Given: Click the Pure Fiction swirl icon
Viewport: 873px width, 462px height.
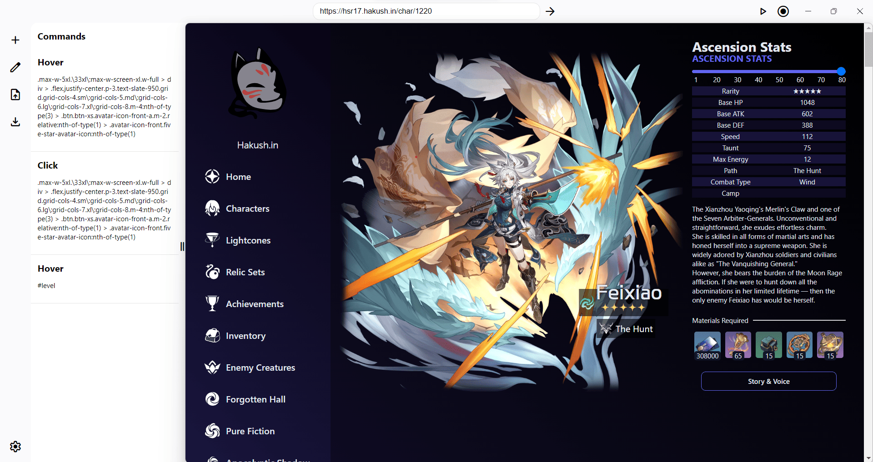Looking at the screenshot, I should pos(212,431).
